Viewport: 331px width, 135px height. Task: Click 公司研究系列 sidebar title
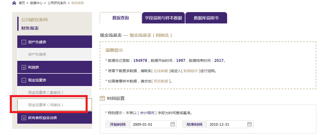(34, 20)
